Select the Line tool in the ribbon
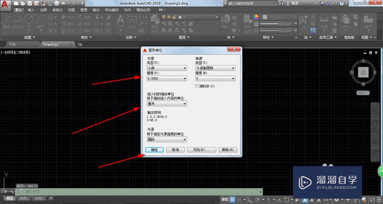The height and width of the screenshot is (204, 383). click(x=6, y=21)
